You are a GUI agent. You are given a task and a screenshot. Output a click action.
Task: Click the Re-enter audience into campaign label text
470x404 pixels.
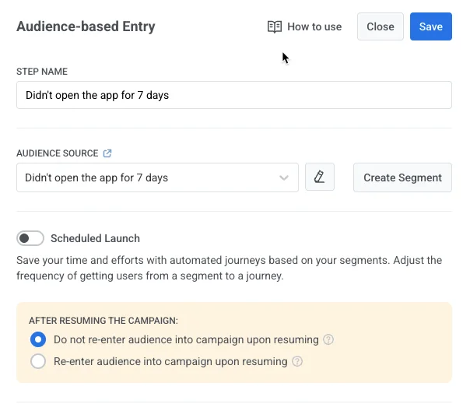pyautogui.click(x=170, y=361)
